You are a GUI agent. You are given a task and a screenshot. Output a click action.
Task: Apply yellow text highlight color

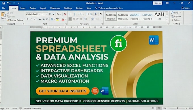pos(57,19)
